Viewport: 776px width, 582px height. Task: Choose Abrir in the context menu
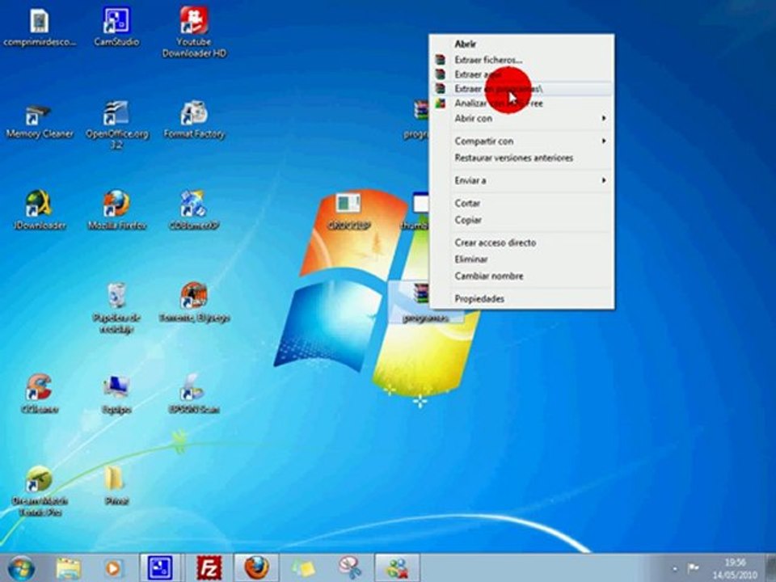pyautogui.click(x=521, y=44)
